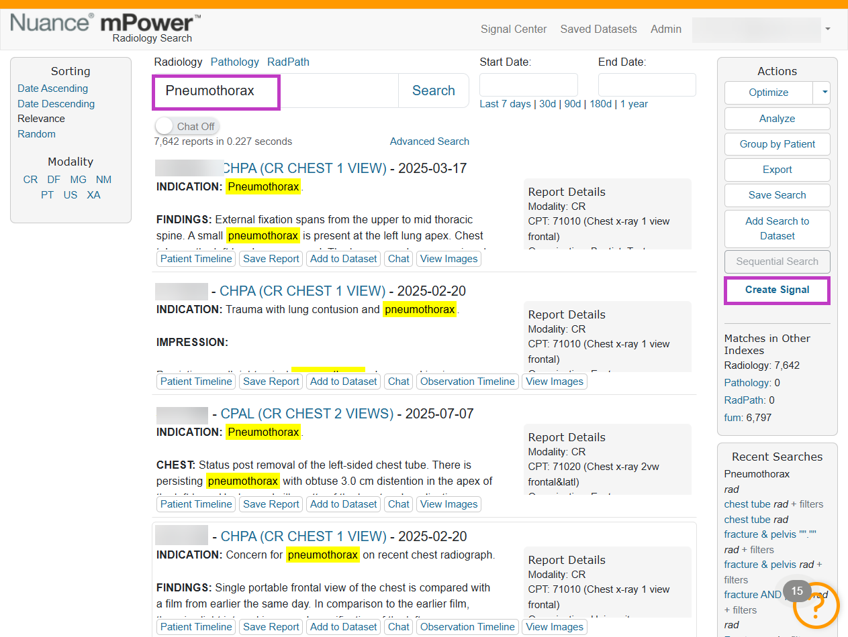
Task: Open the Admin menu
Action: [x=666, y=30]
